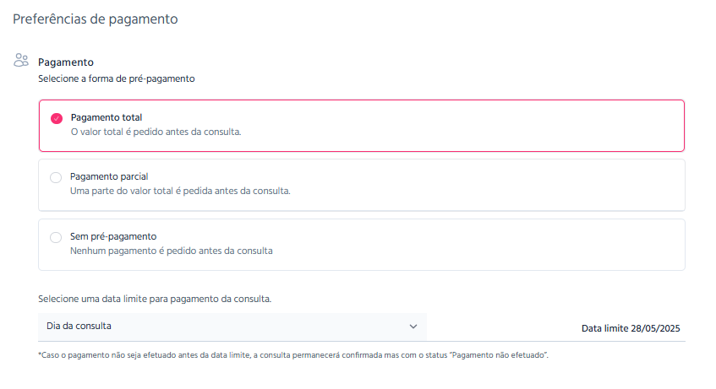The width and height of the screenshot is (716, 389).
Task: Click the "Pagamento" section title
Action: point(66,62)
